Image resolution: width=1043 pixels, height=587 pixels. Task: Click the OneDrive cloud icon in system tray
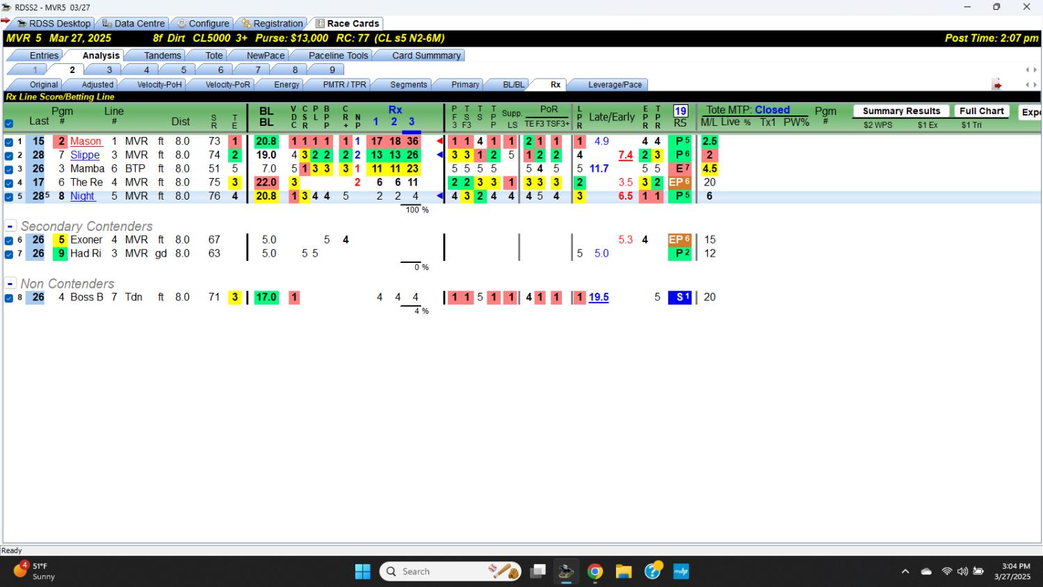coord(926,572)
